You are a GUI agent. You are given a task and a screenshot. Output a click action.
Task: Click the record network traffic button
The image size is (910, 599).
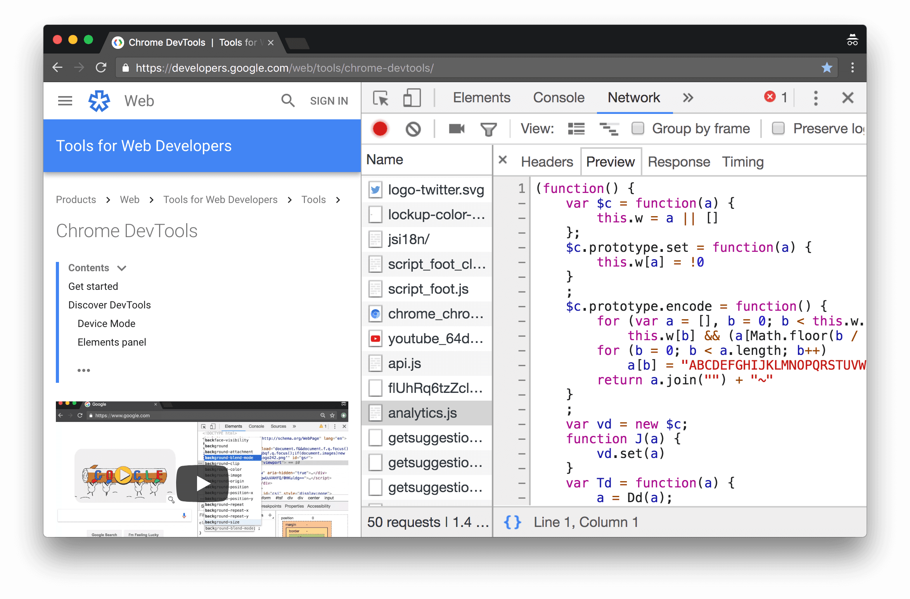pos(380,129)
